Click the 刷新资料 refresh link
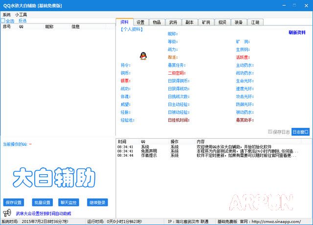 click(297, 33)
